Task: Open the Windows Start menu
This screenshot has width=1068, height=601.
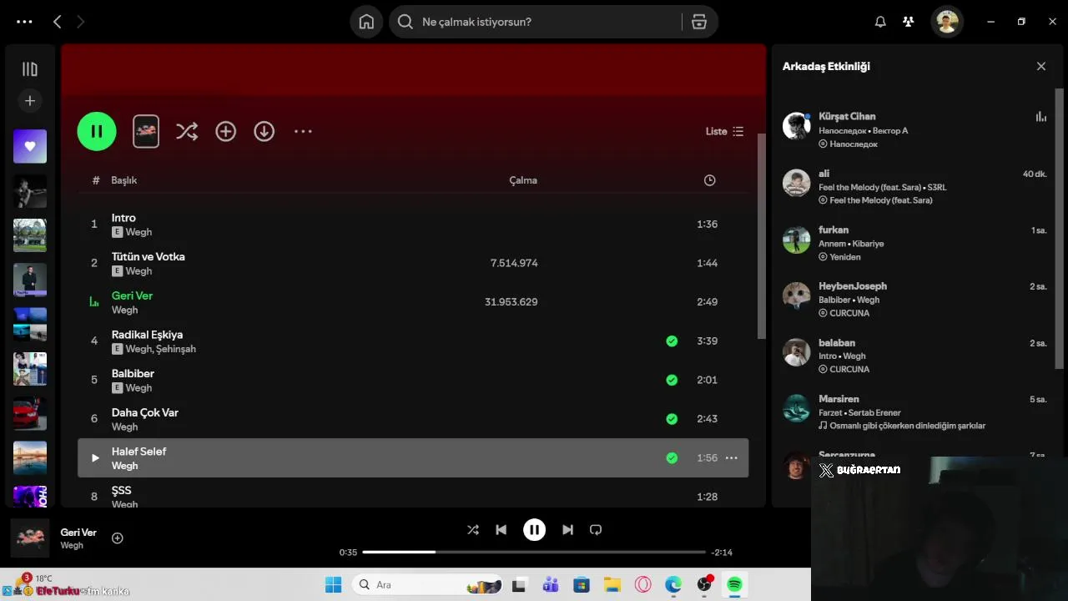Action: click(333, 584)
